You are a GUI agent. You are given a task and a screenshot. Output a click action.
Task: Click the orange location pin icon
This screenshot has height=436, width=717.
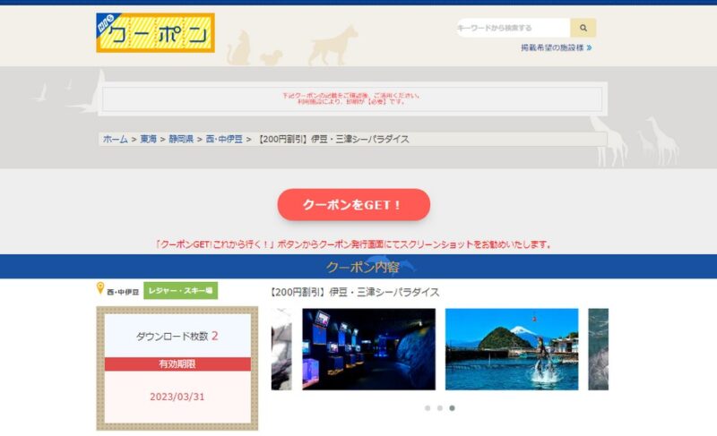pyautogui.click(x=100, y=289)
